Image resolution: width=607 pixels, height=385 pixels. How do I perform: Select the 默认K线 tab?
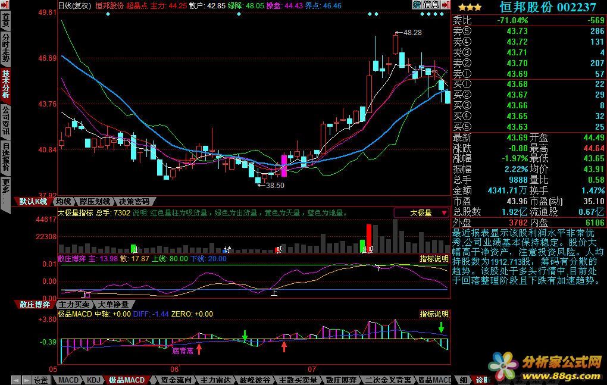[x=33, y=202]
